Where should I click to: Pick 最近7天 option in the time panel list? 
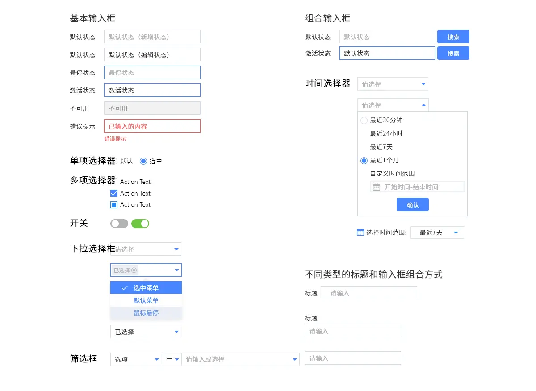coord(381,147)
